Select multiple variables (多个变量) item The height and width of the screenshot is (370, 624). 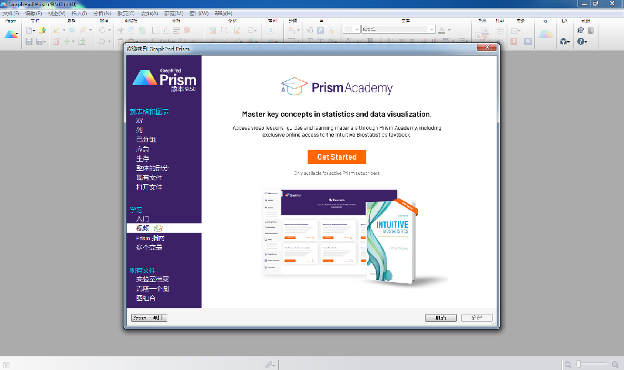(x=149, y=248)
